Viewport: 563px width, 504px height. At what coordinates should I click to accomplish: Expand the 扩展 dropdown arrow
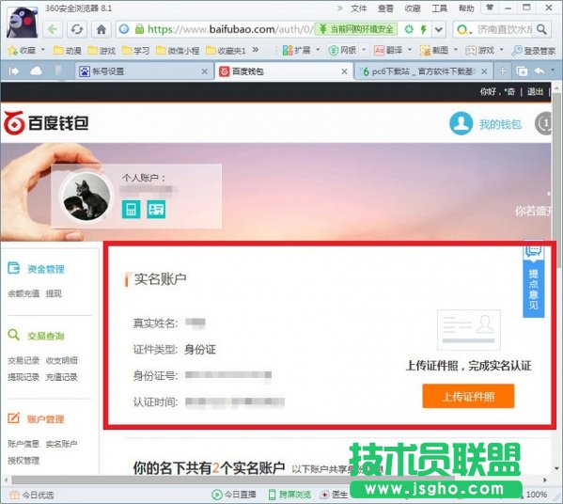coord(318,50)
